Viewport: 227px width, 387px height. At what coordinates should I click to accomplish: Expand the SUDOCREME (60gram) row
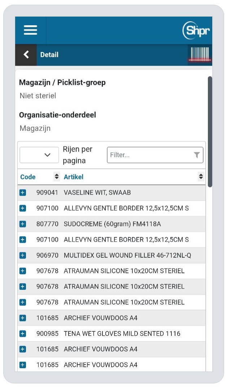coord(23,224)
